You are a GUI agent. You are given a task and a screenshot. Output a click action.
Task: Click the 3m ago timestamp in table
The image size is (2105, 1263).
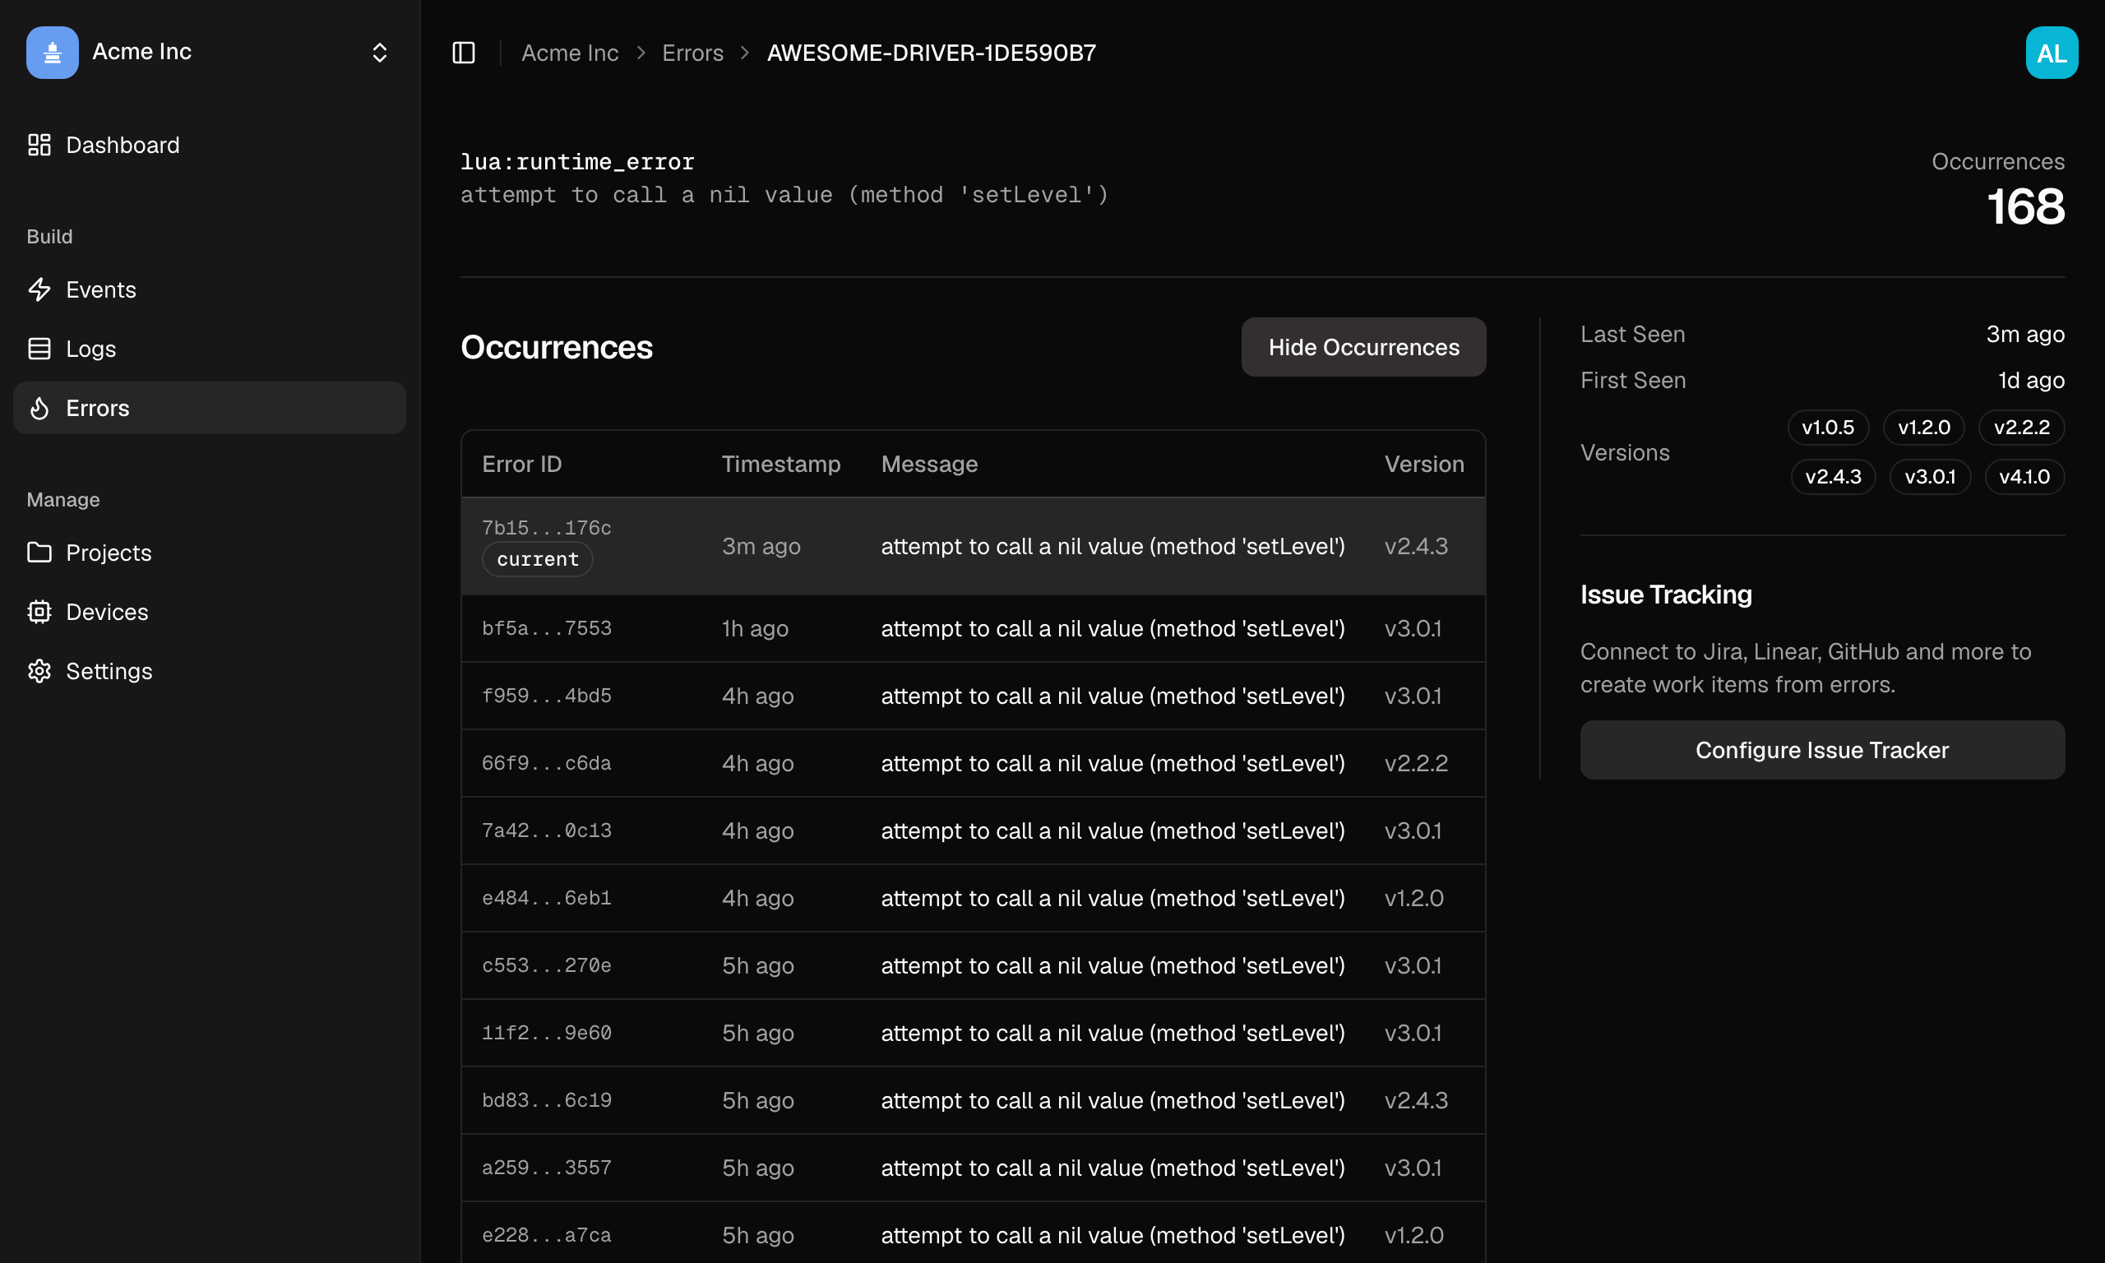click(761, 546)
